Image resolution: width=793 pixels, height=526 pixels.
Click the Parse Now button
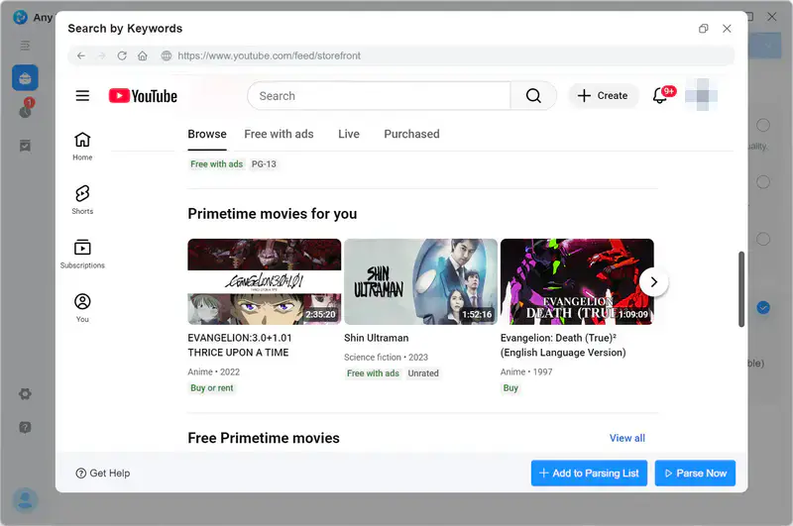tap(696, 473)
